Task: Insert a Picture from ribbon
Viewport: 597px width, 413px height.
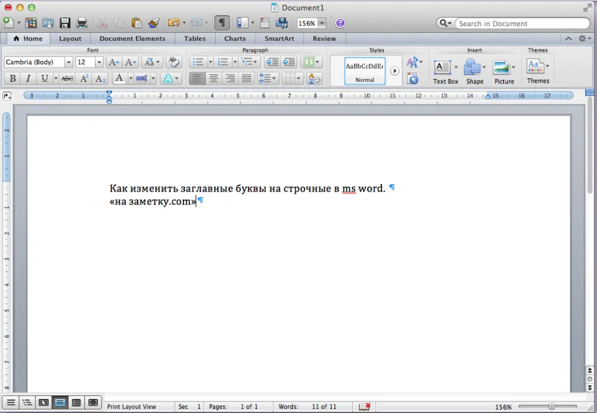Action: click(504, 72)
